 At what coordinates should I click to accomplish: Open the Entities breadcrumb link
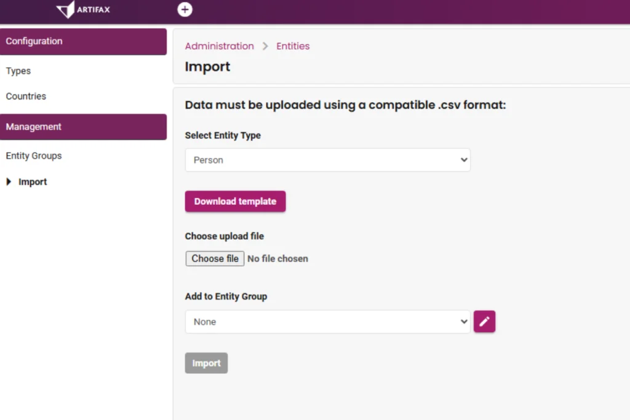click(x=293, y=46)
